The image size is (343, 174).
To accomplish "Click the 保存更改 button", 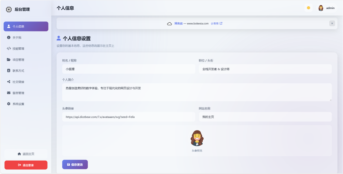I will [75, 165].
